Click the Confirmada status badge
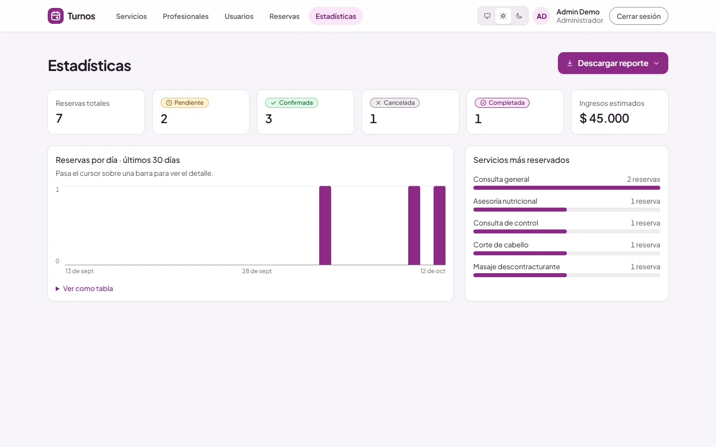Screen dimensions: 716x447 click(x=291, y=103)
